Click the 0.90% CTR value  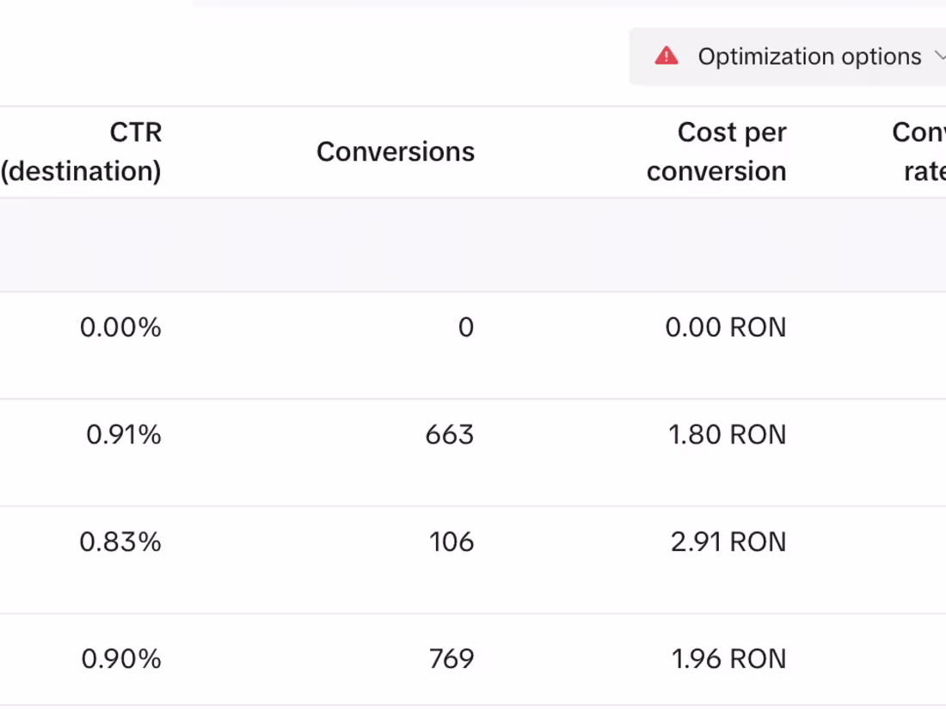(121, 658)
